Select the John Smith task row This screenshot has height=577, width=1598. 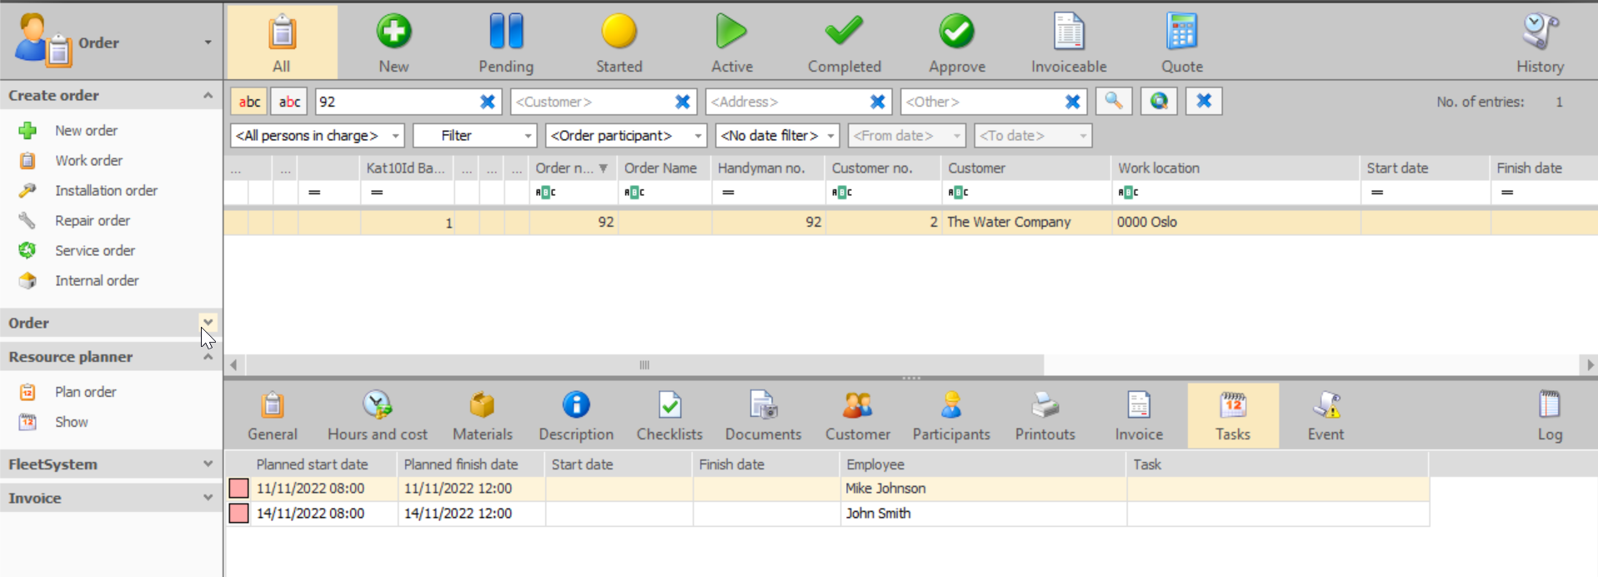[828, 513]
